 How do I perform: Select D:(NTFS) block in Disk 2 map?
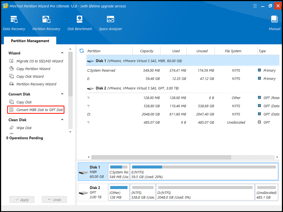tap(205, 192)
